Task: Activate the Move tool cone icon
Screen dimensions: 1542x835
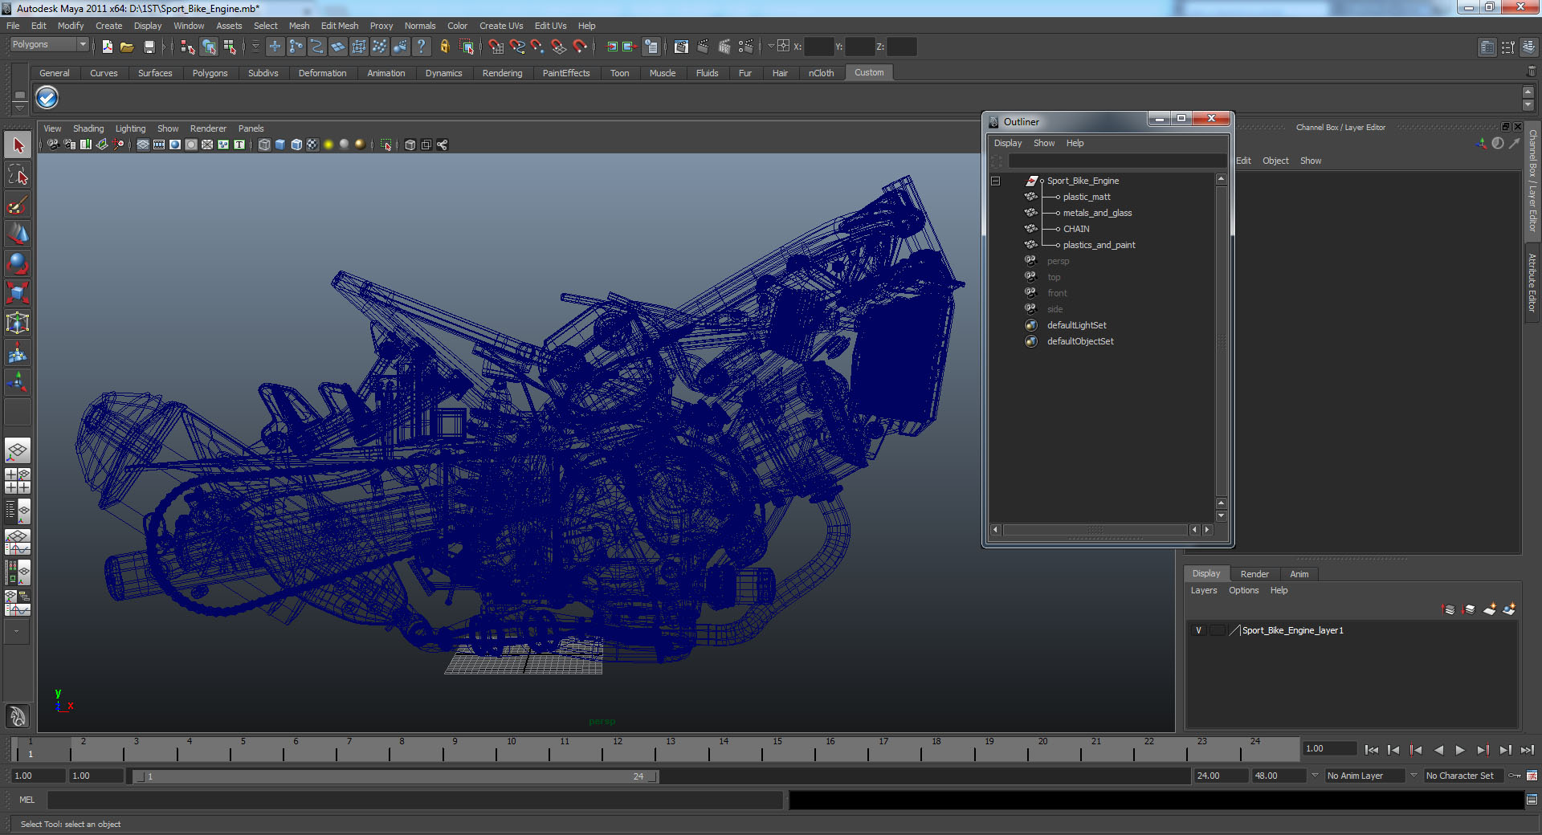Action: [18, 234]
